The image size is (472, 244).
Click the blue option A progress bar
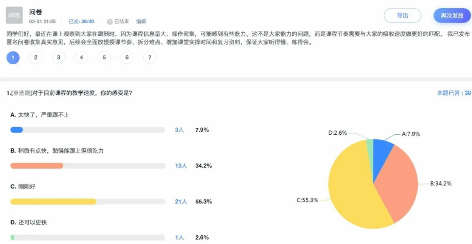click(x=17, y=130)
